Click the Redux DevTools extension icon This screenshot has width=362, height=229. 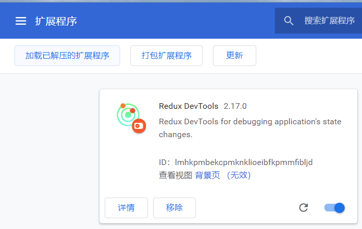(x=131, y=118)
